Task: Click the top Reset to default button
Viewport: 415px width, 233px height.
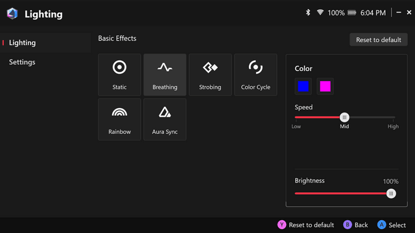Action: coord(379,39)
